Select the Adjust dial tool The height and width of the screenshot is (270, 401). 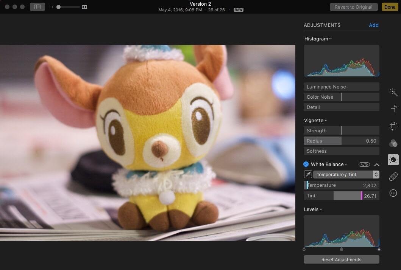393,160
